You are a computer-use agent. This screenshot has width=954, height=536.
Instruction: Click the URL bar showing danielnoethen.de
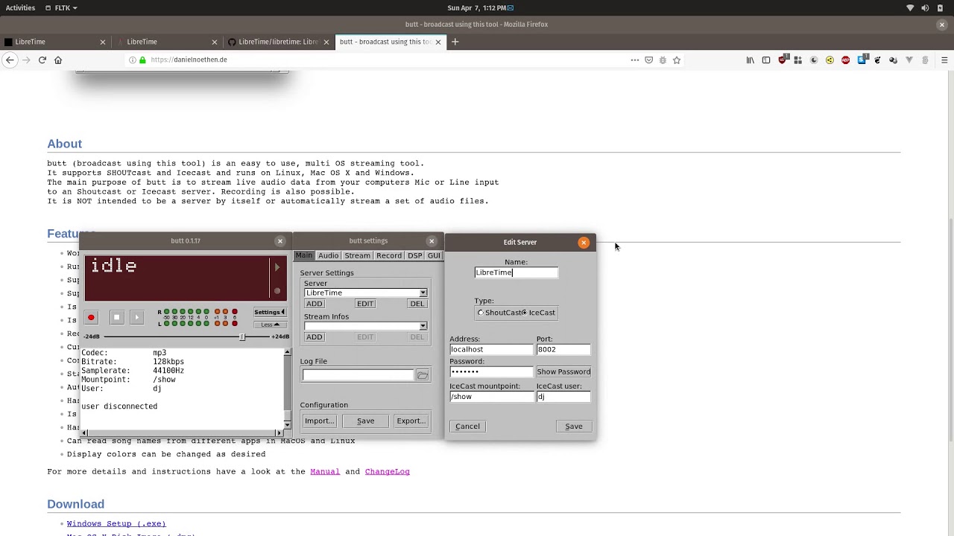[380, 60]
